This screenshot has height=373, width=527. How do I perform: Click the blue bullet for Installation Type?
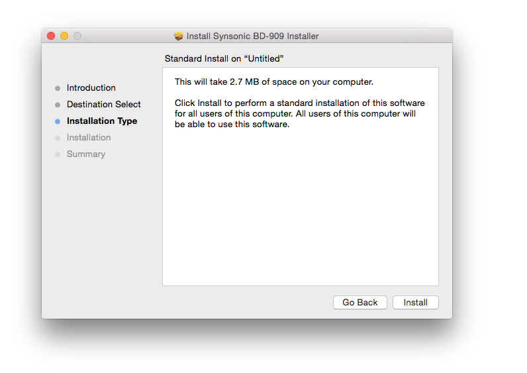click(x=58, y=121)
